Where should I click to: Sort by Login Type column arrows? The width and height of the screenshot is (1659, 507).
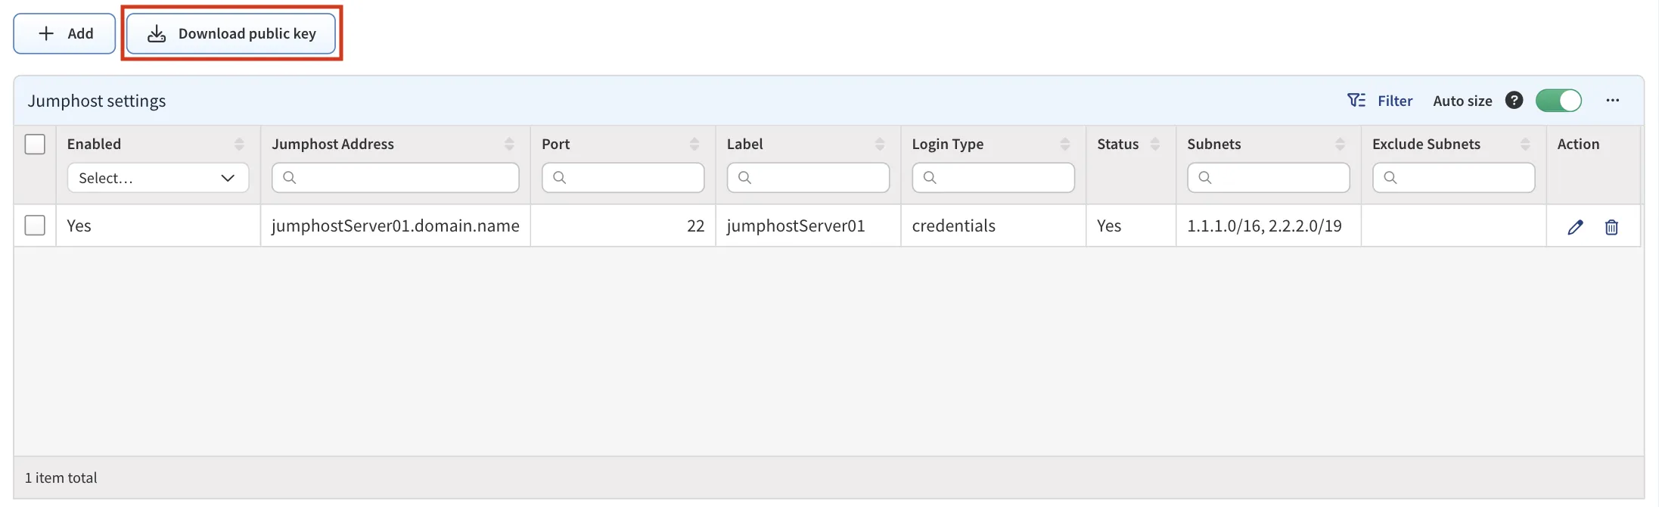[1064, 144]
